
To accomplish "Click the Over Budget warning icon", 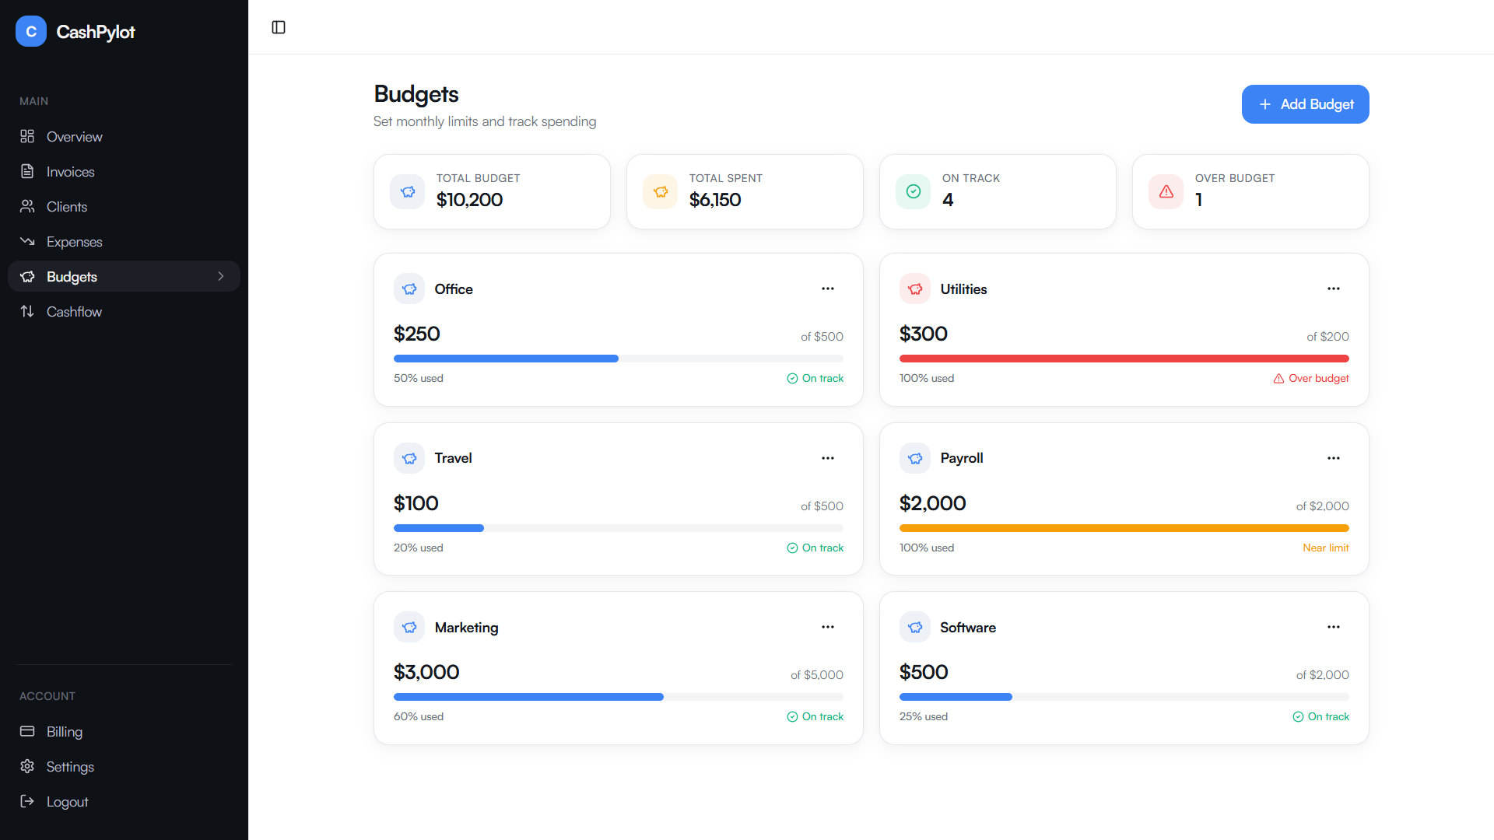I will click(1165, 191).
